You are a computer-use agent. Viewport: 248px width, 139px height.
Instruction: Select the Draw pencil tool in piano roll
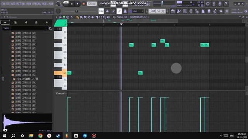(x=77, y=17)
